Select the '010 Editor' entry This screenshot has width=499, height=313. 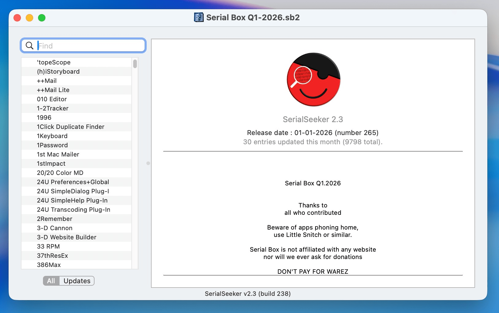[52, 99]
